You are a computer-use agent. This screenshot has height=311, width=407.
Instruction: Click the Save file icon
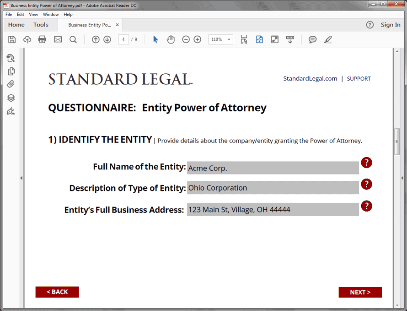[x=12, y=39]
